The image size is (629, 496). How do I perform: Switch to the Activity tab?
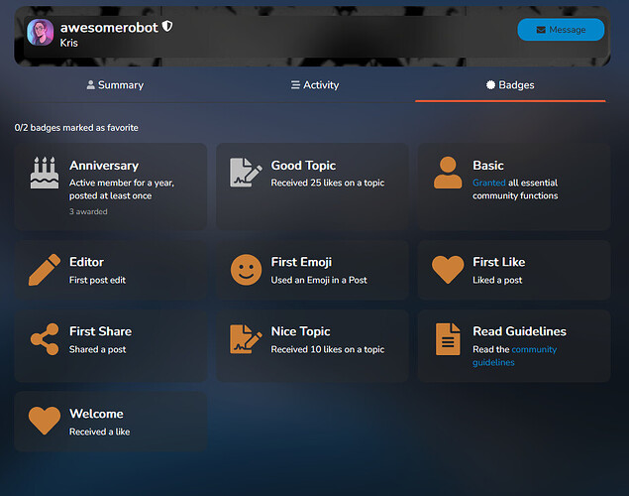coord(315,85)
